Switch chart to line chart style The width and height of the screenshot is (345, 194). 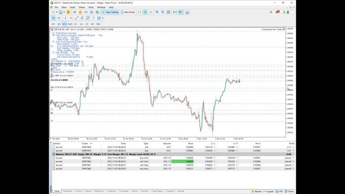151,12
